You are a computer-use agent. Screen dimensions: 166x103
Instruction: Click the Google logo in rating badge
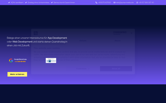coord(11,60)
